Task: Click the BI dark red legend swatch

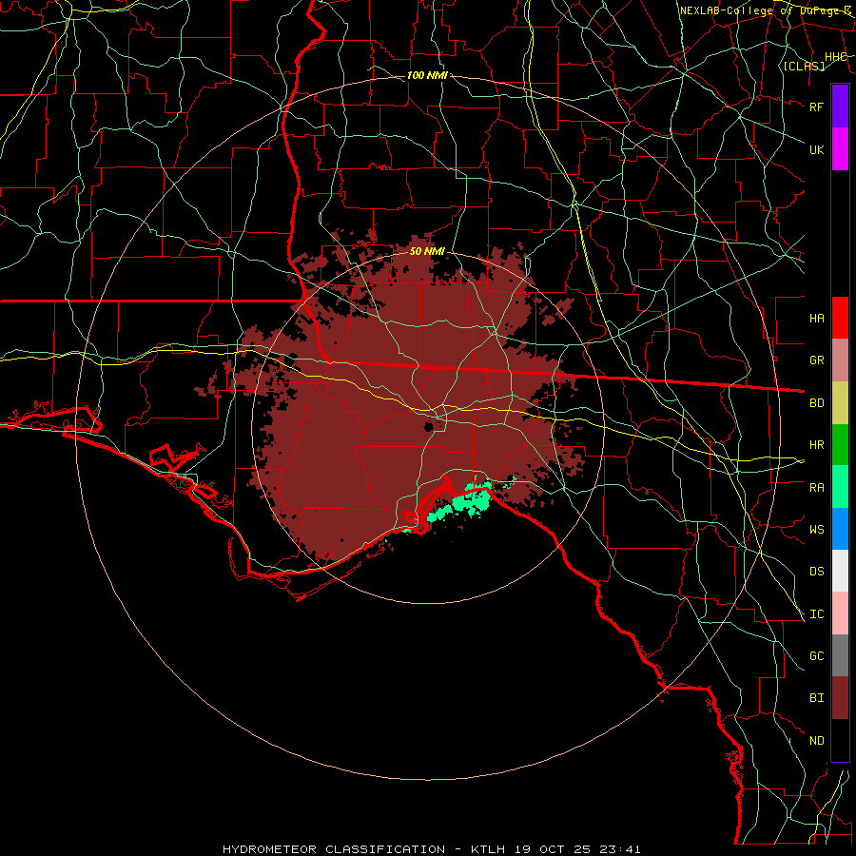Action: pos(840,698)
